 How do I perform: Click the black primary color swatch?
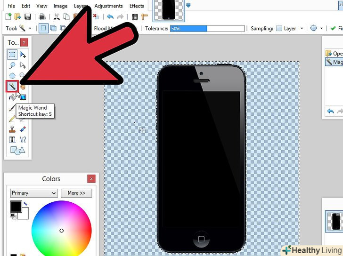16,207
